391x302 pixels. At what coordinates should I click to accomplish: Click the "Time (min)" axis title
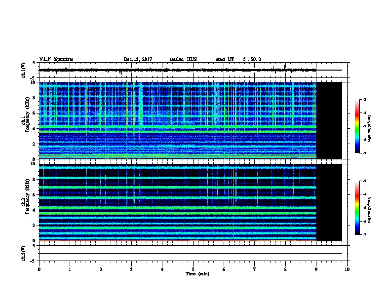click(197, 274)
